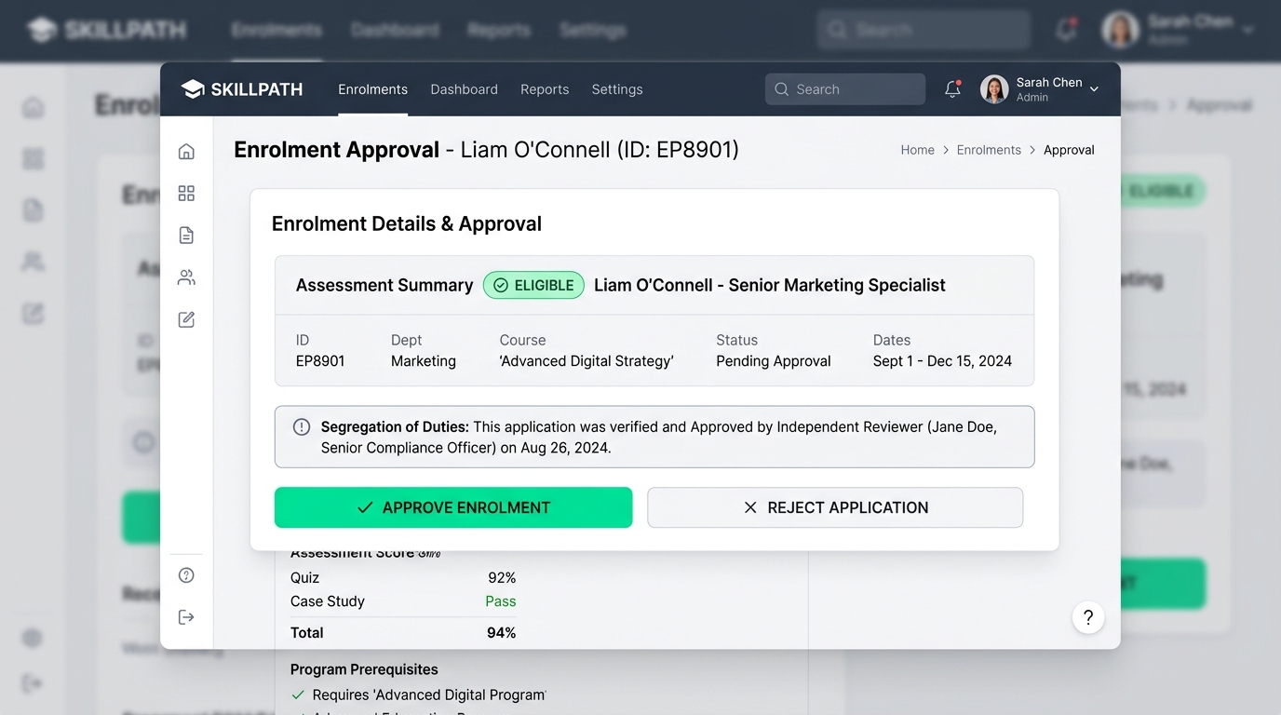Click the ELIGIBLE status badge
Image resolution: width=1281 pixels, height=715 pixels.
533,285
